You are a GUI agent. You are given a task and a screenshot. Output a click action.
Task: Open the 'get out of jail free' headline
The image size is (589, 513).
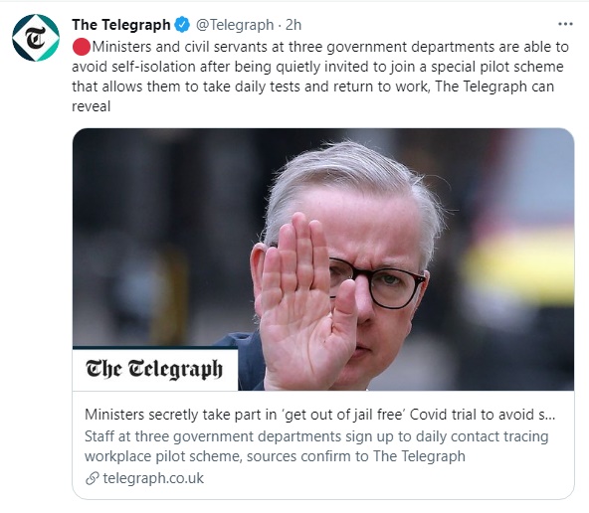[x=319, y=415]
